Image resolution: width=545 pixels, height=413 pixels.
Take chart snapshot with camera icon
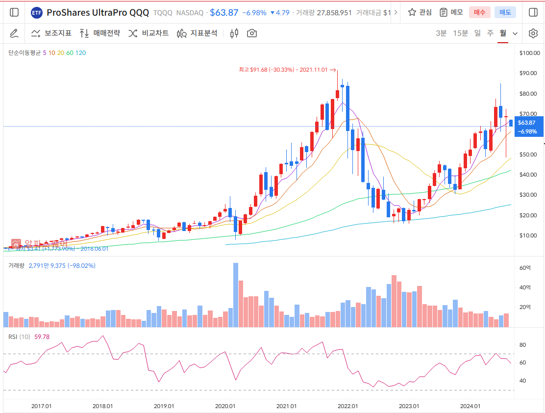click(x=251, y=33)
